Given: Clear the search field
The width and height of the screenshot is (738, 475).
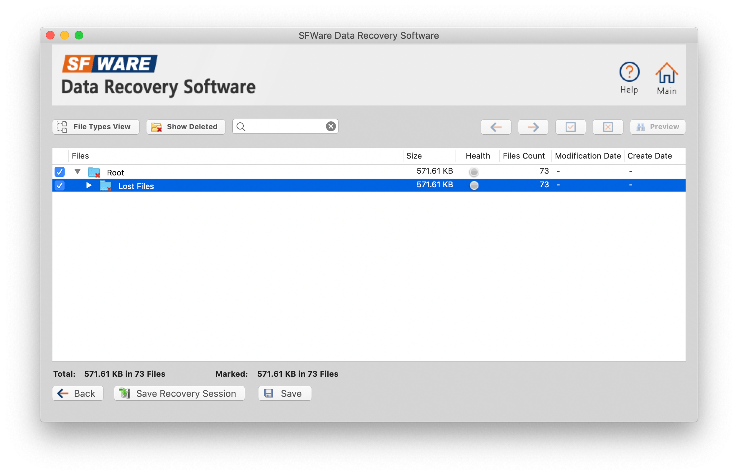Looking at the screenshot, I should (x=331, y=126).
